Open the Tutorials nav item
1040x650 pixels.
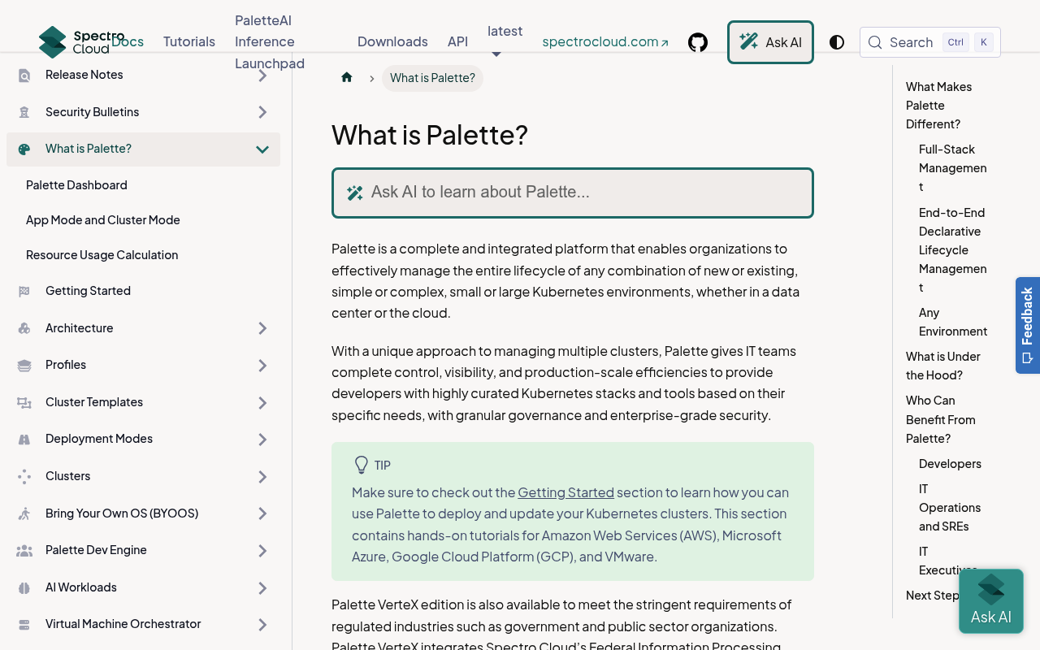click(189, 41)
